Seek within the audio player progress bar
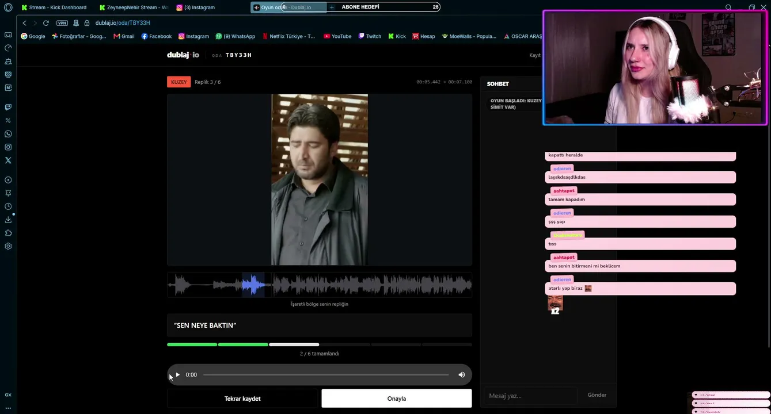 tap(326, 375)
